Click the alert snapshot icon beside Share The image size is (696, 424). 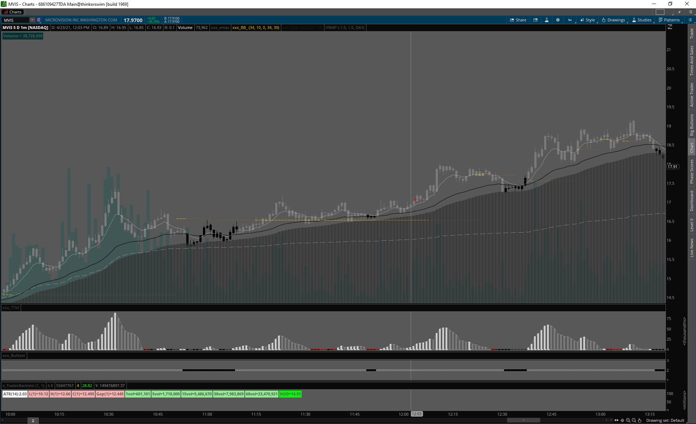pos(535,20)
